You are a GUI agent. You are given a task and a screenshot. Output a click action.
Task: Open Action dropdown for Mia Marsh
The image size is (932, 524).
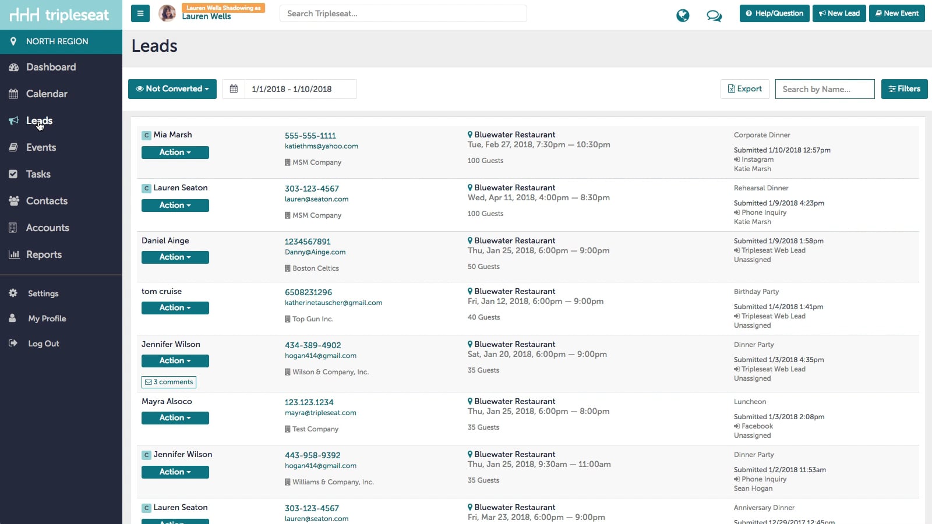(175, 153)
